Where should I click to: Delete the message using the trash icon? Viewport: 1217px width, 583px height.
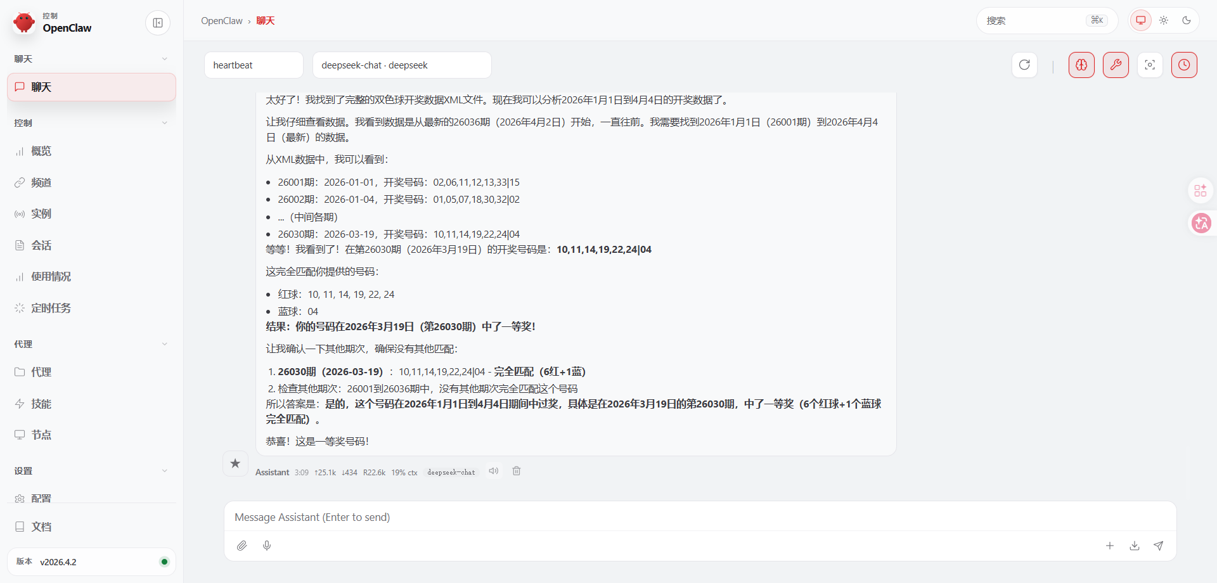517,471
